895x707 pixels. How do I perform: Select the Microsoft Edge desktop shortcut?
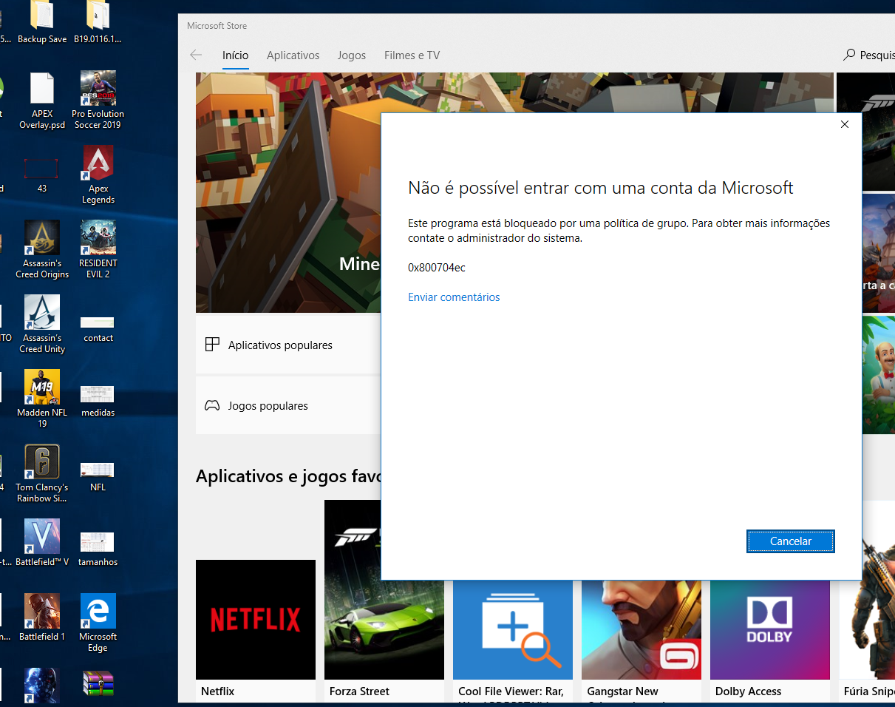pyautogui.click(x=98, y=623)
